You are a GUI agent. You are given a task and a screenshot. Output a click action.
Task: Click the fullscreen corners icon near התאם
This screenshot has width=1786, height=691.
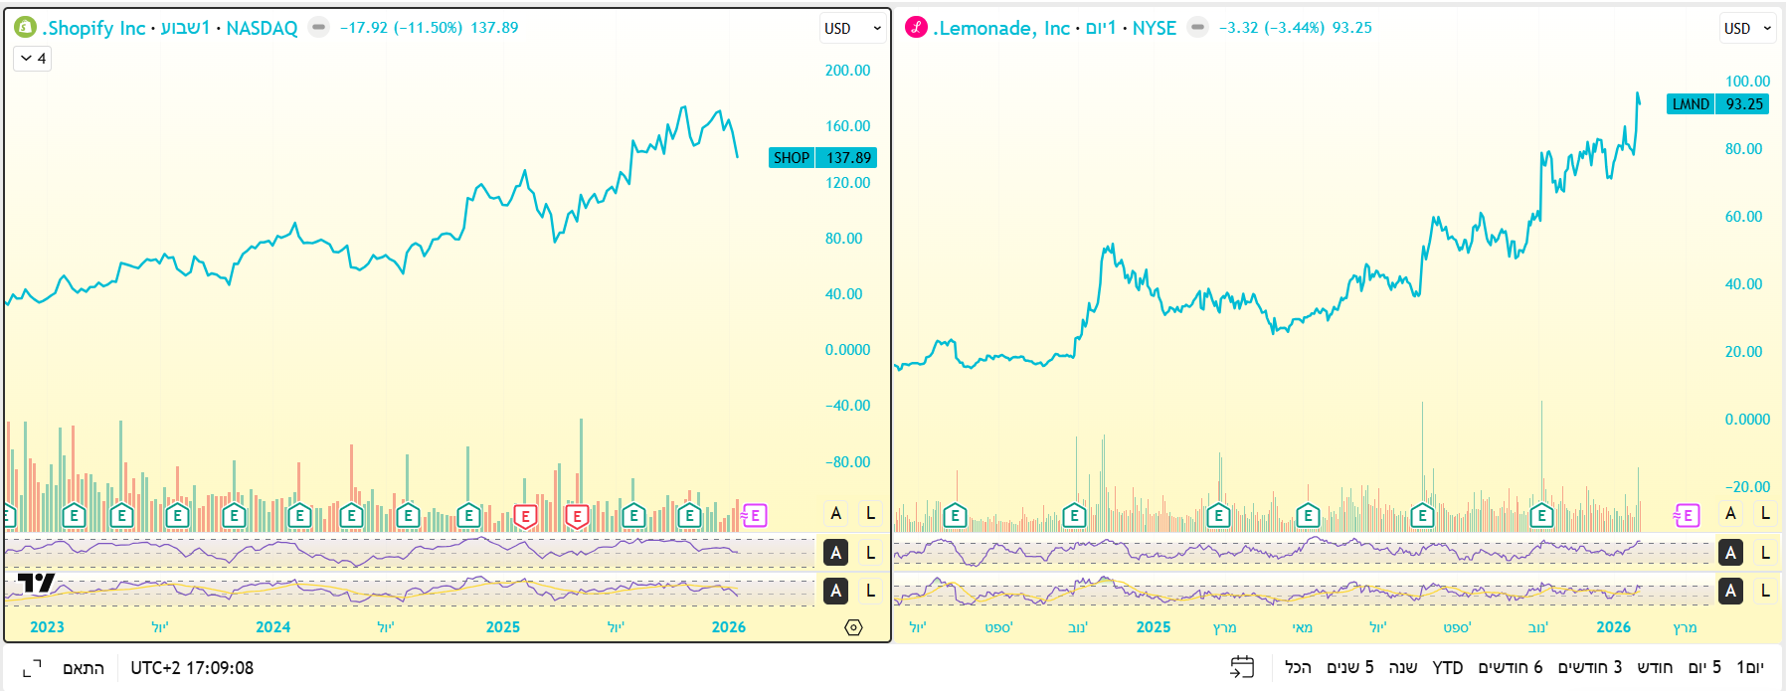point(31,669)
